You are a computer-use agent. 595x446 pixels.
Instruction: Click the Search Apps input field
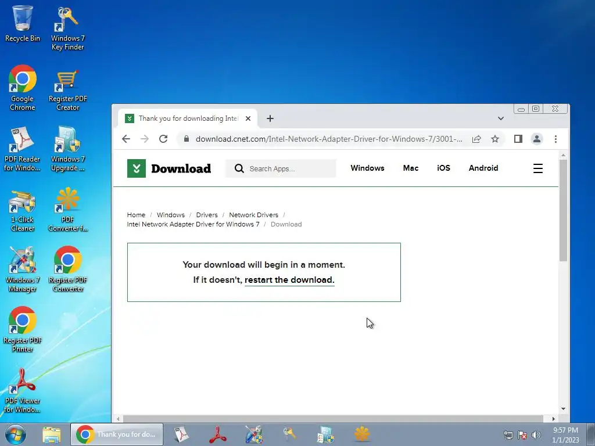point(281,168)
